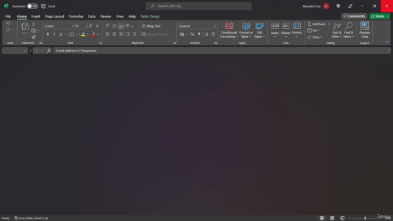393x221 pixels.
Task: Increase font size with the larger A icon
Action: [91, 26]
